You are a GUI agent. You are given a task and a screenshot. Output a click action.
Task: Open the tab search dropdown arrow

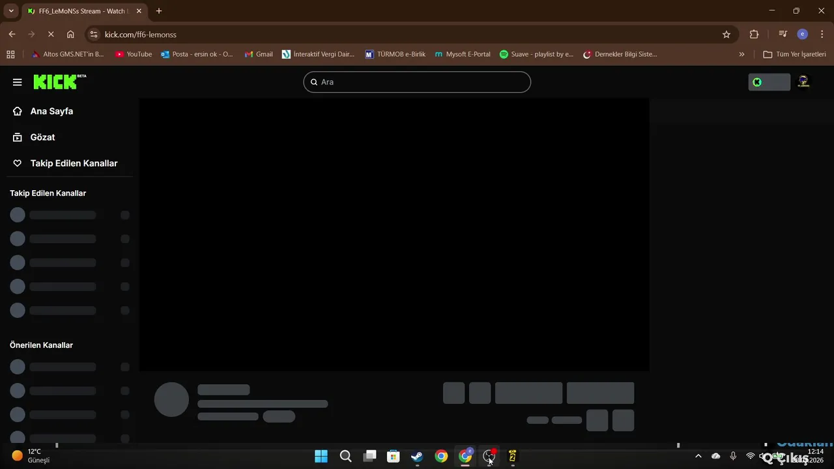(11, 11)
